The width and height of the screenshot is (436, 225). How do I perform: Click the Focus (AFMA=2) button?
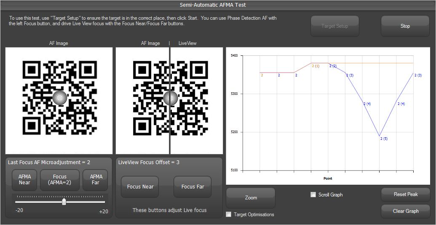[x=60, y=180]
